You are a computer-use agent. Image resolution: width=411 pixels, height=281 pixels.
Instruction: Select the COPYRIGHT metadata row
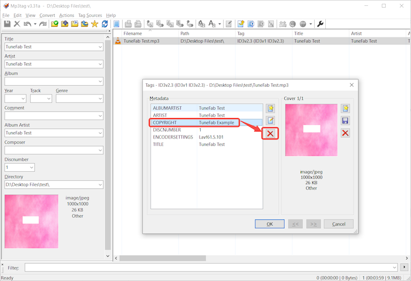pyautogui.click(x=207, y=123)
